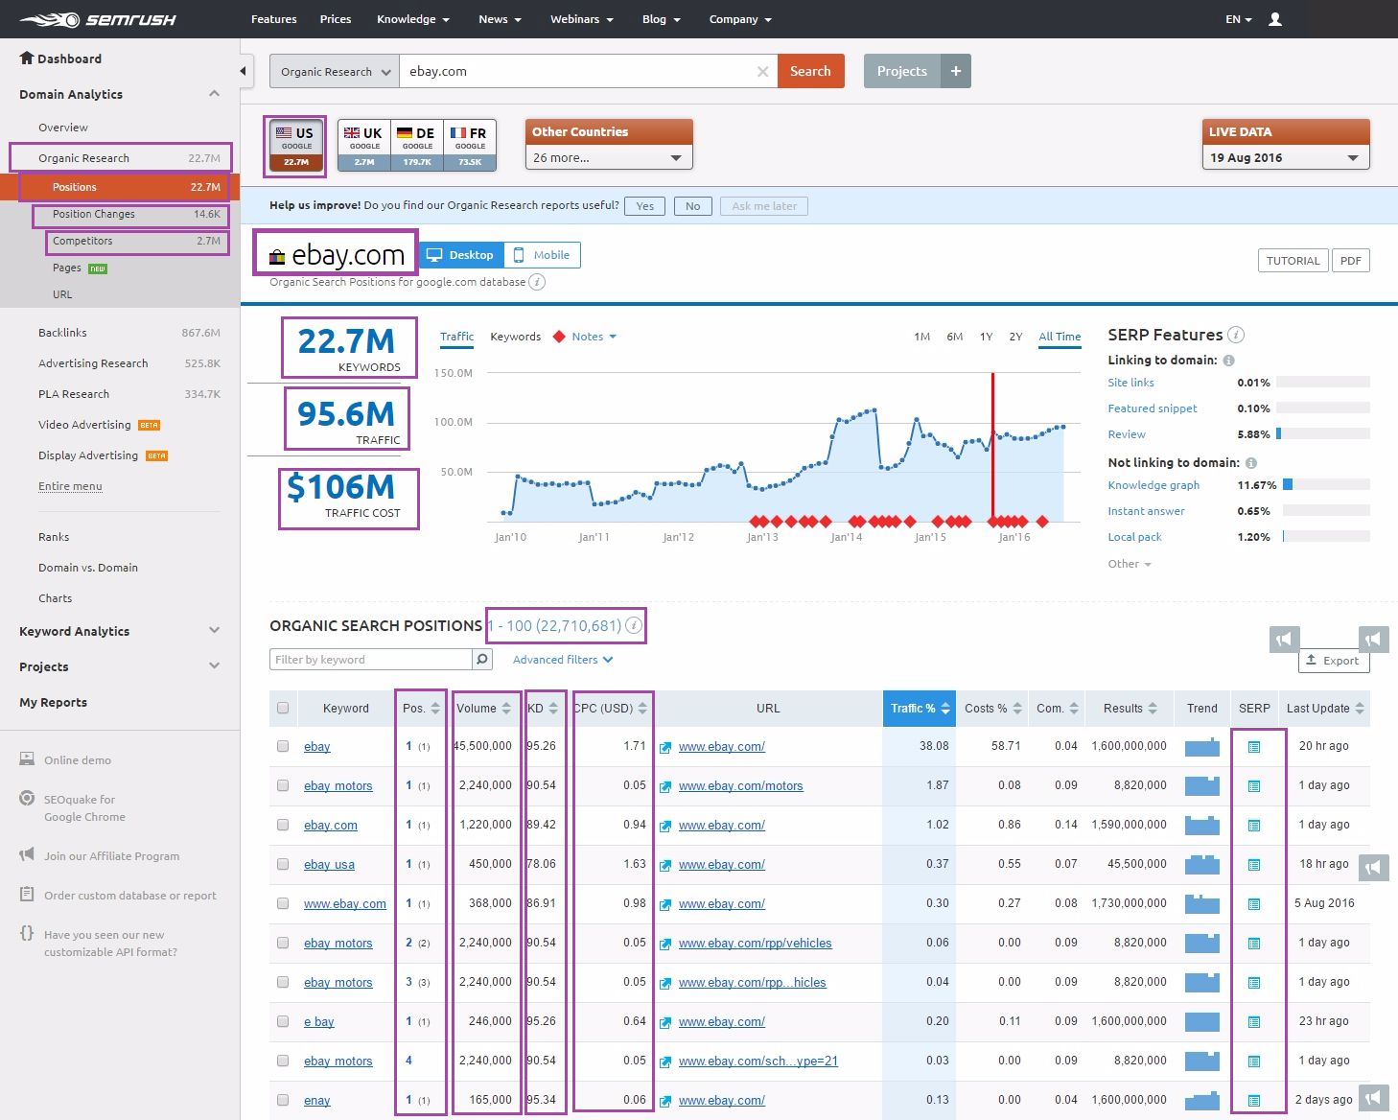Viewport: 1398px width, 1120px height.
Task: Check the box for enay row
Action: (x=283, y=1100)
